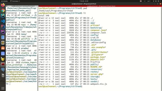Open the clock and calendar panel

pos(84,1)
